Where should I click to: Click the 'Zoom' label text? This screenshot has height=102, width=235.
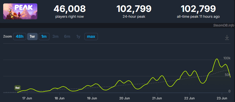(x=7, y=36)
